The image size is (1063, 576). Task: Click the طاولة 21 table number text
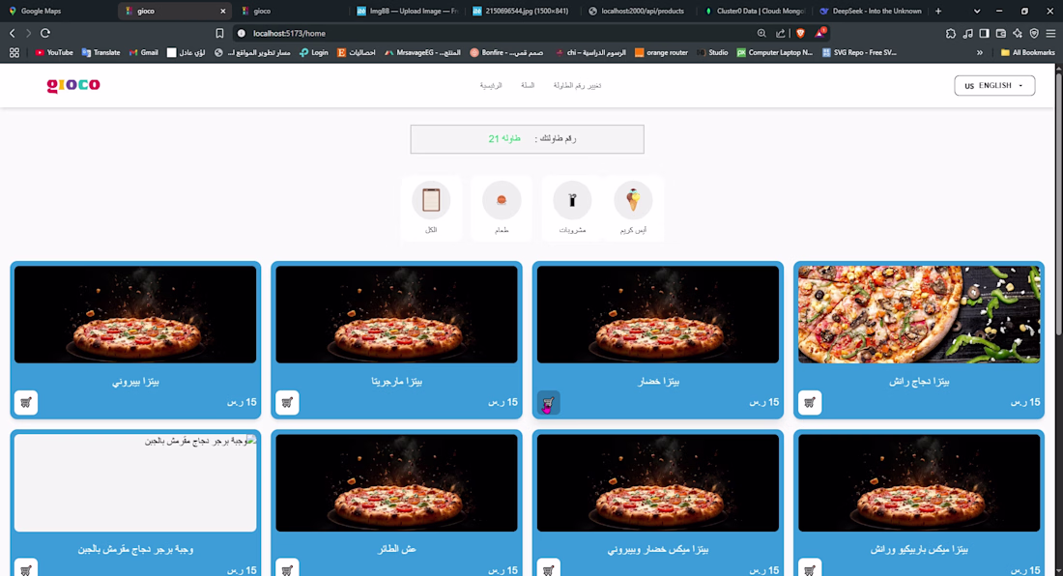(504, 138)
